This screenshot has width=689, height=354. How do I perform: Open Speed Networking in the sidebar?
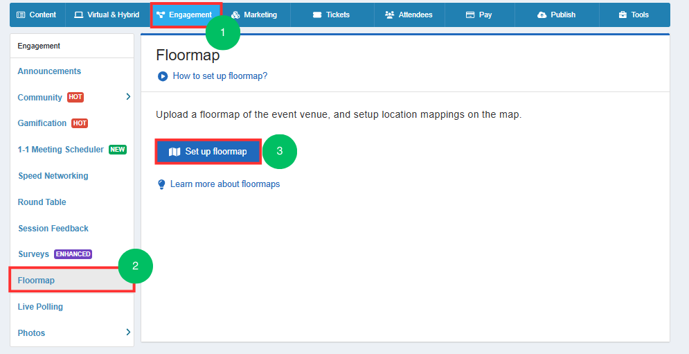coord(53,176)
